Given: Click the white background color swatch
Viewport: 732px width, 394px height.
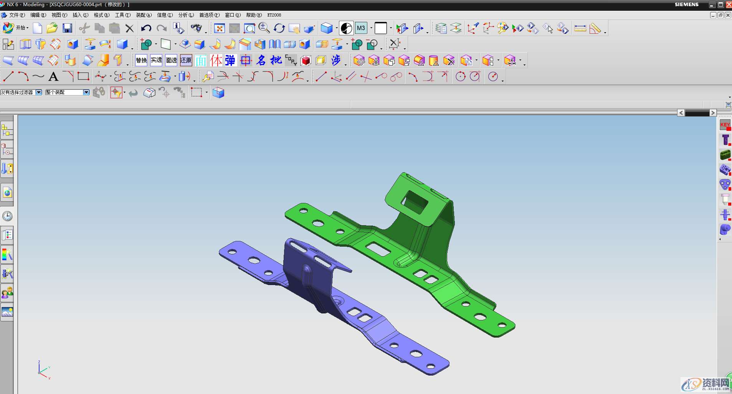Looking at the screenshot, I should point(380,28).
